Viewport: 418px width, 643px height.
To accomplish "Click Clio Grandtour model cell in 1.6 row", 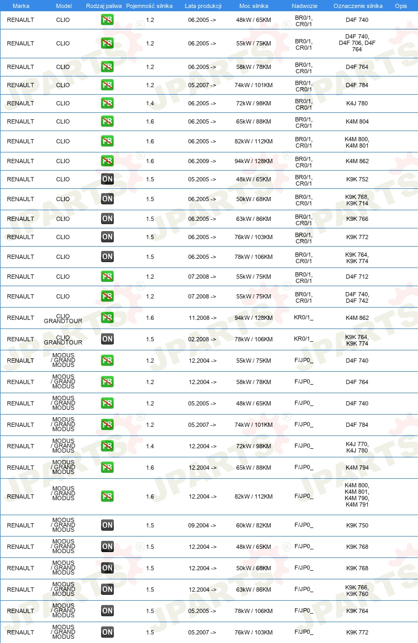I will (x=63, y=318).
